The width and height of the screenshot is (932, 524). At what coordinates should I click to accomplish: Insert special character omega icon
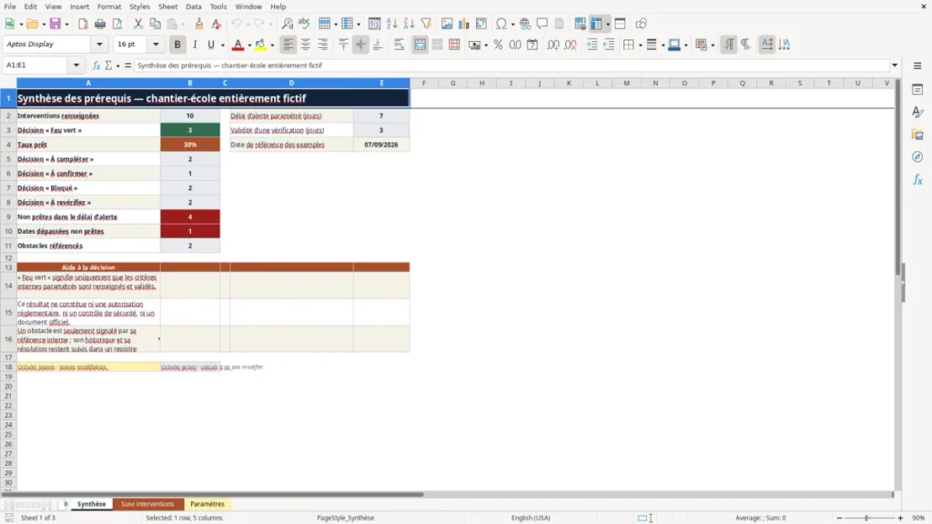pyautogui.click(x=501, y=24)
